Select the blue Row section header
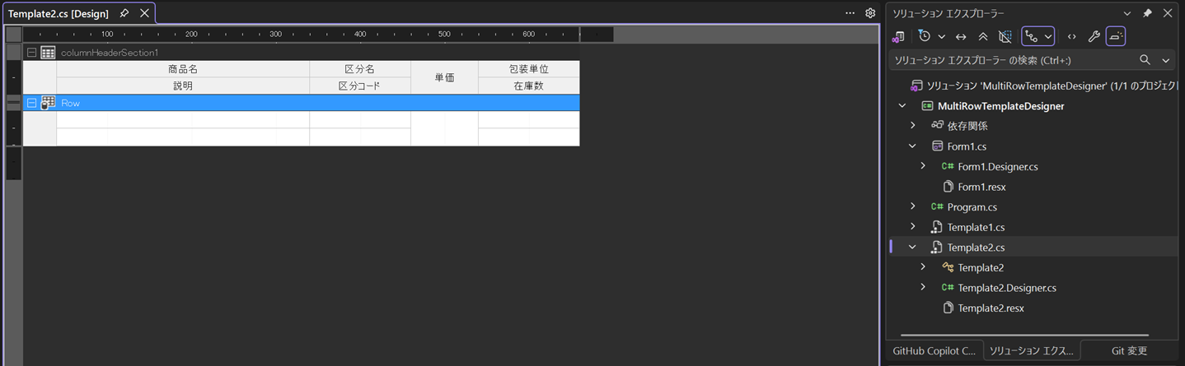Image resolution: width=1185 pixels, height=366 pixels. pyautogui.click(x=302, y=103)
